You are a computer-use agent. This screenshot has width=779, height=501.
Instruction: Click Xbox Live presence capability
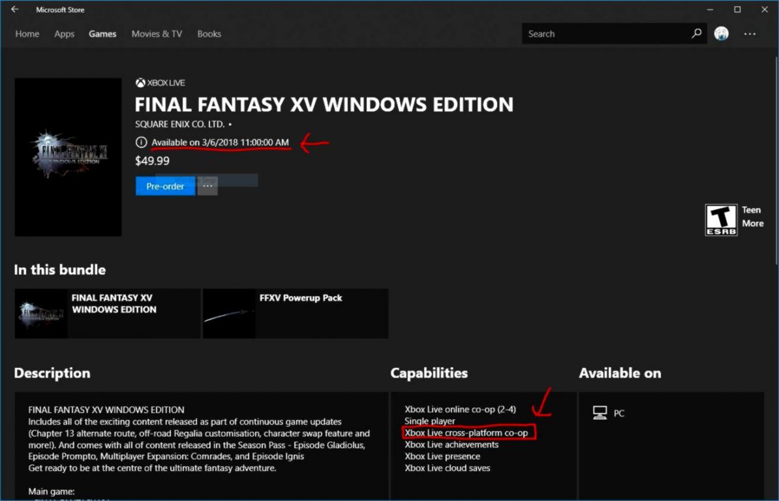tap(442, 456)
